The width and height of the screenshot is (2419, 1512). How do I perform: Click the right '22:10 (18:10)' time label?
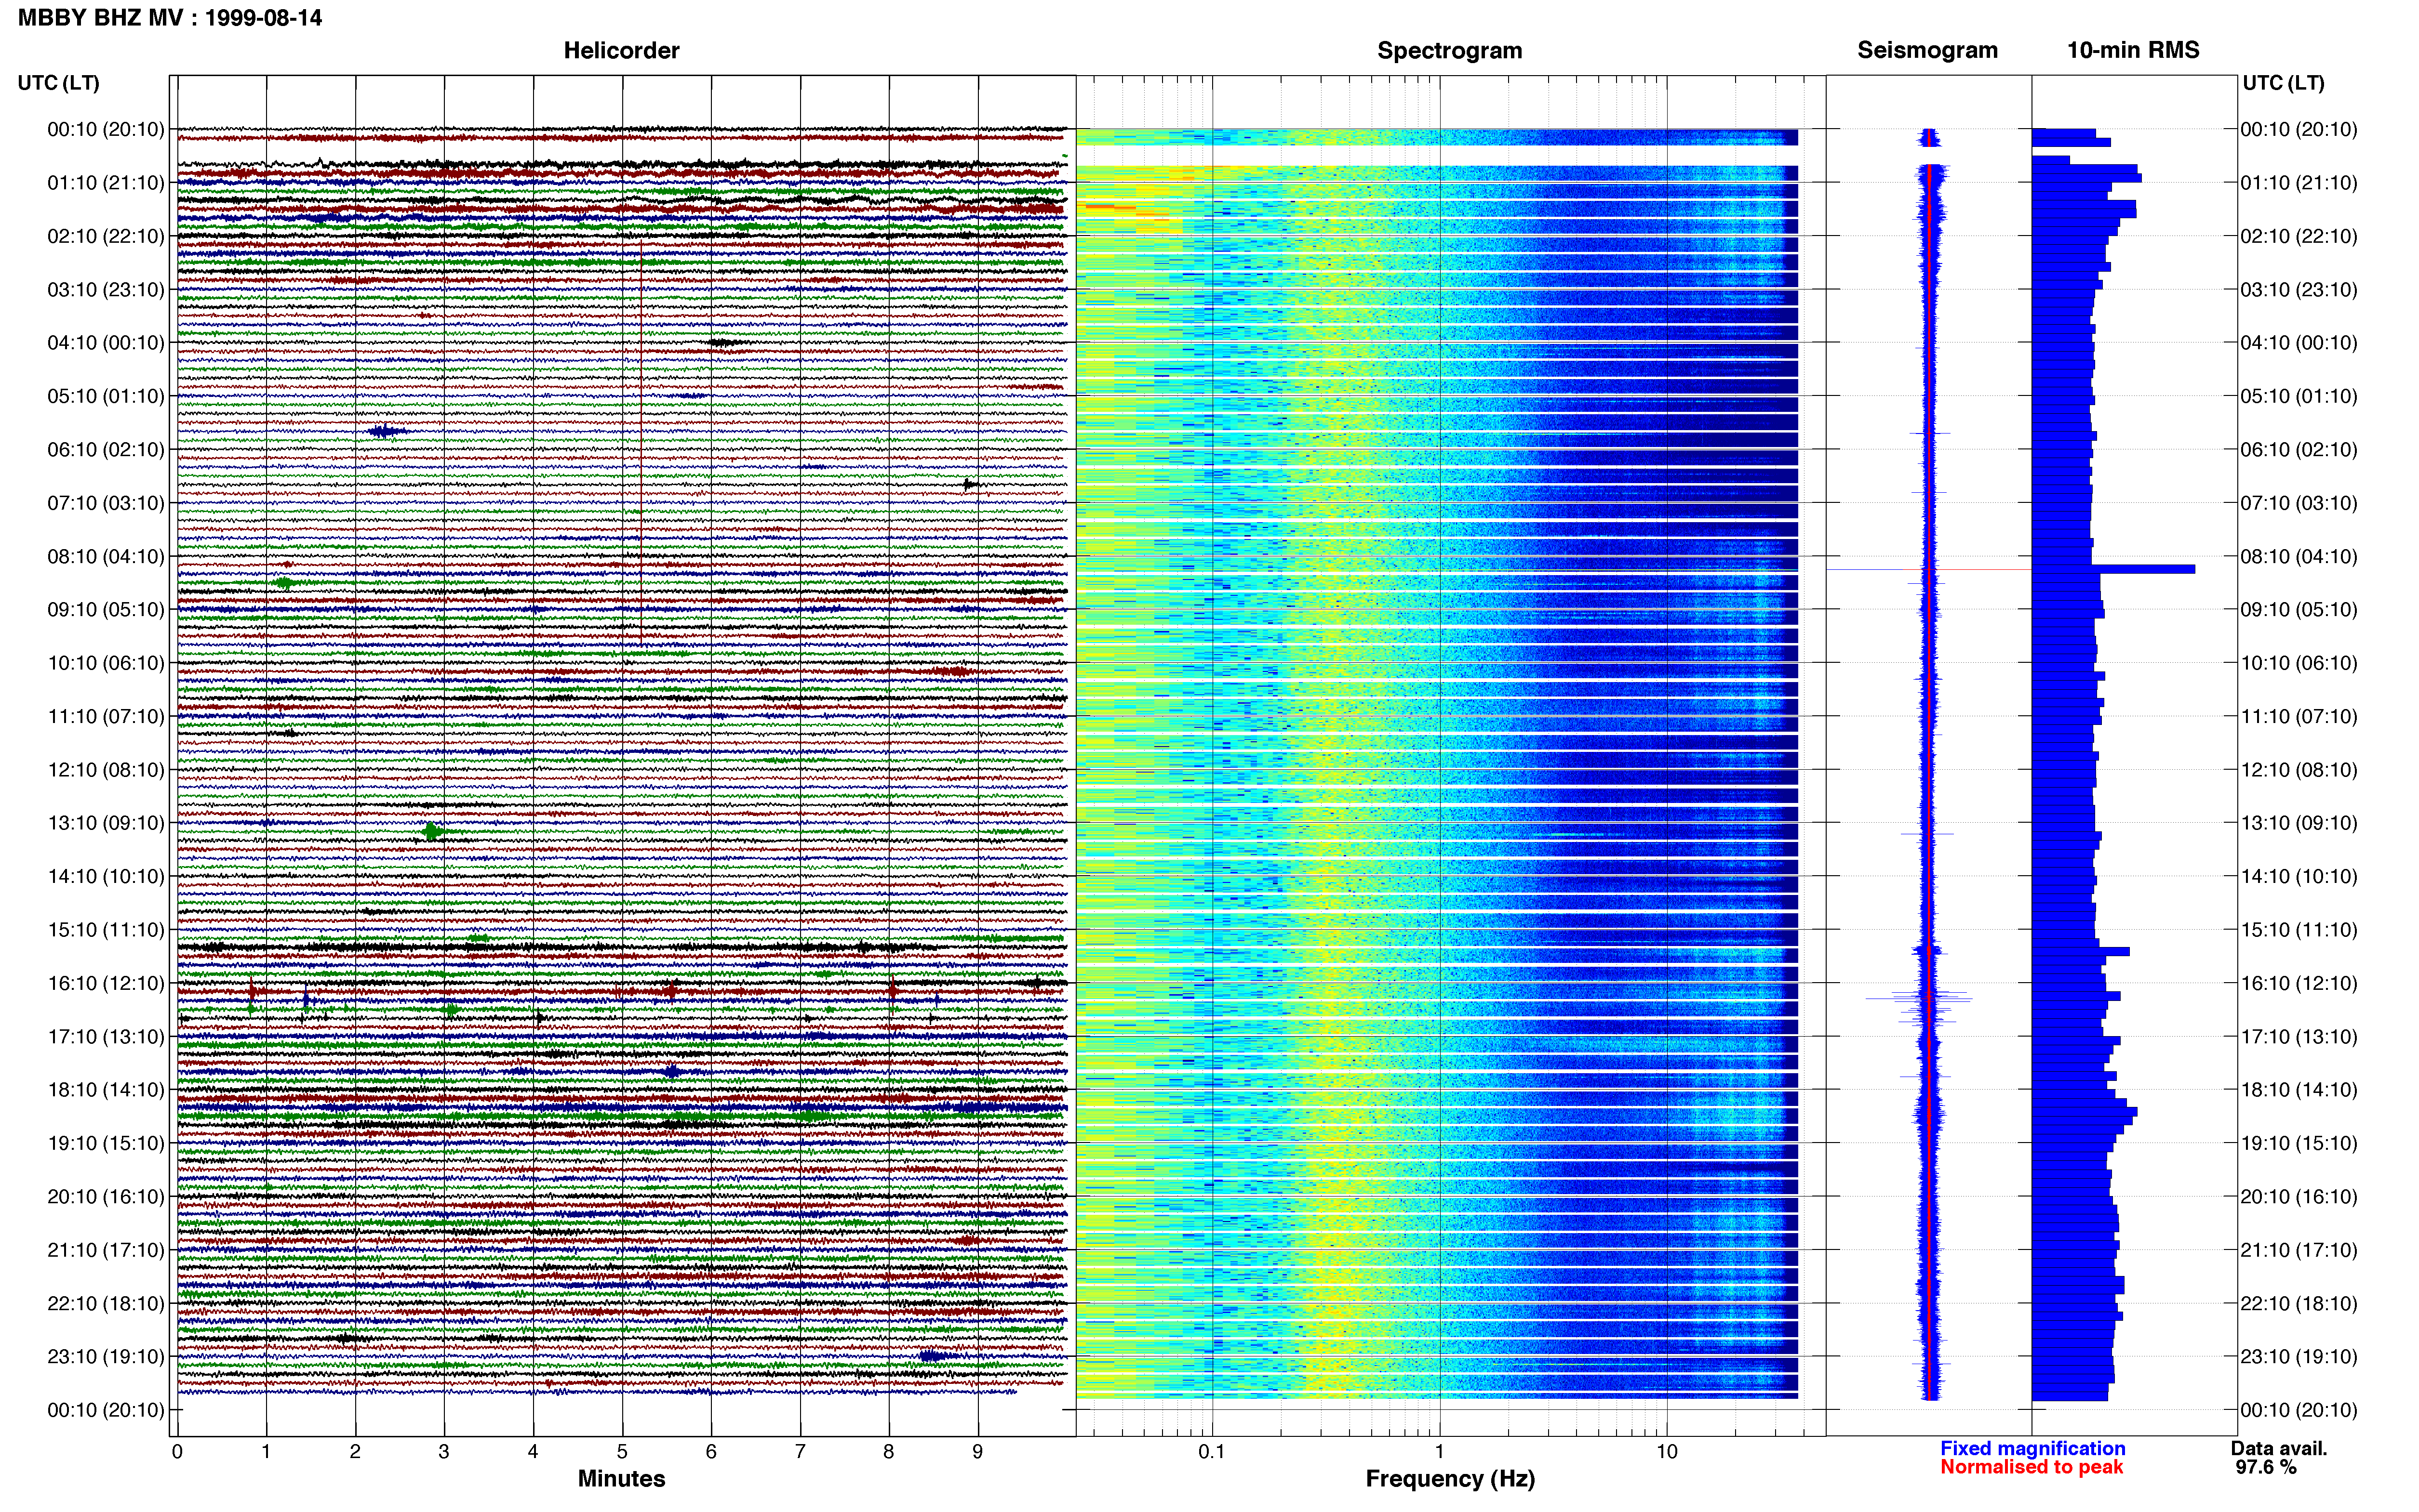coord(2299,1304)
